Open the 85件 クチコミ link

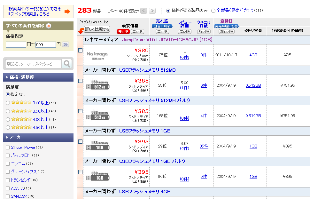coord(204,146)
